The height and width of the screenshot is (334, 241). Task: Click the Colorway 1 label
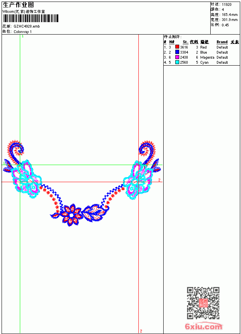(x=23, y=32)
